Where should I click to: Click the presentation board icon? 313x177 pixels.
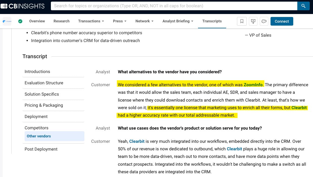coord(253,21)
